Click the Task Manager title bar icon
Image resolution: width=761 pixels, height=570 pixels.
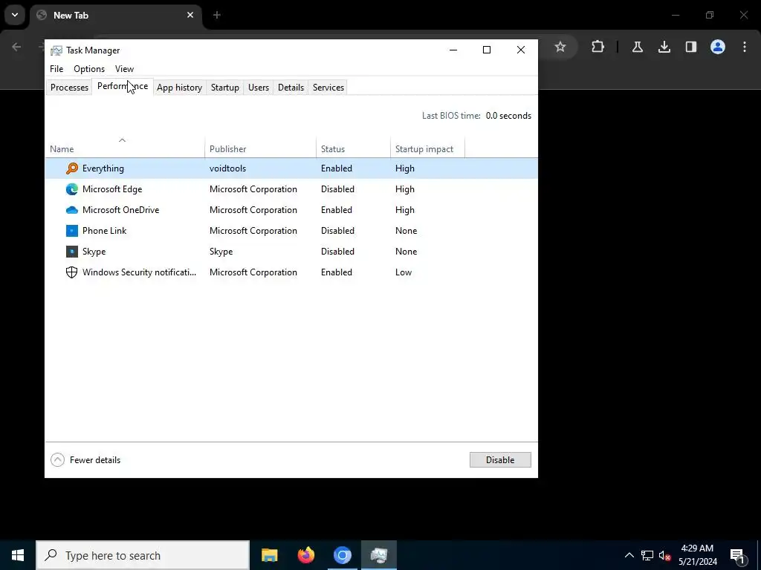pos(56,50)
